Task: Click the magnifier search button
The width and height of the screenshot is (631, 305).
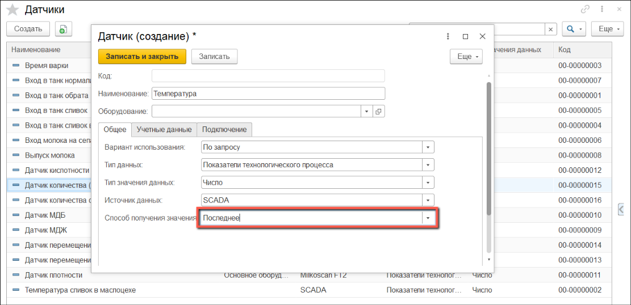Action: [573, 29]
